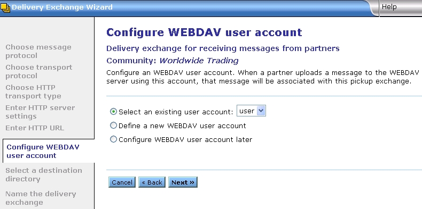Click the Configure WEBDAV user account heading

pyautogui.click(x=204, y=32)
